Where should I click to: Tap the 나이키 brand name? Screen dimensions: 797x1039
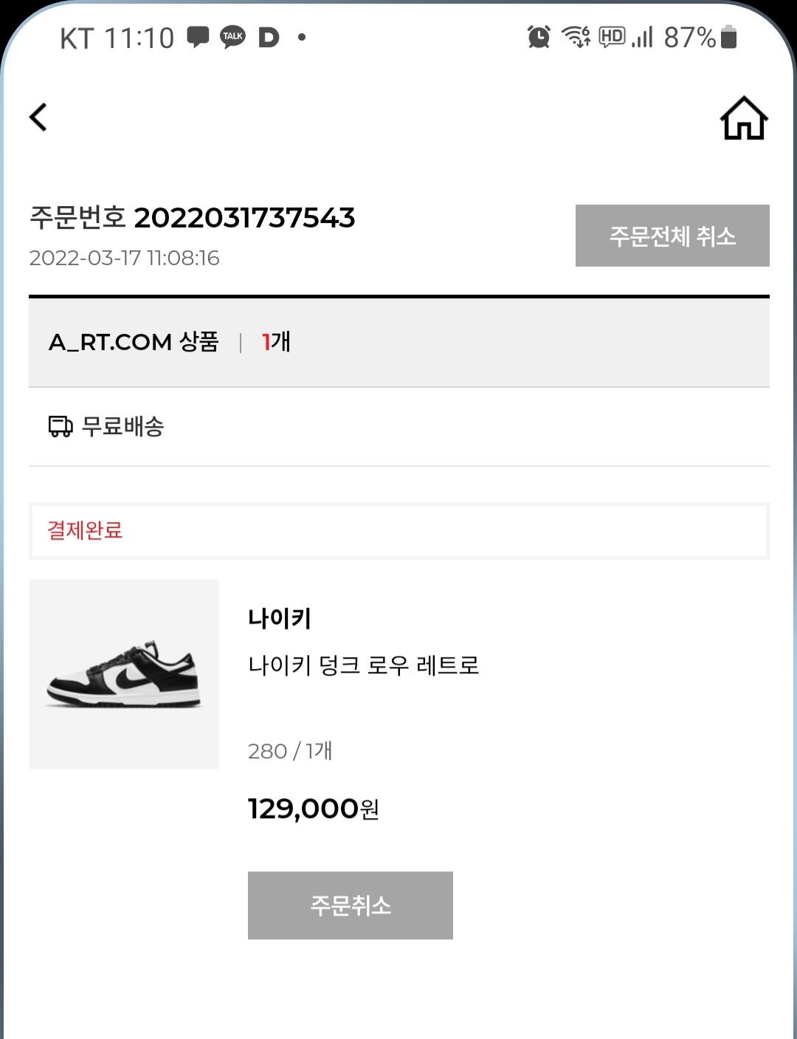280,618
